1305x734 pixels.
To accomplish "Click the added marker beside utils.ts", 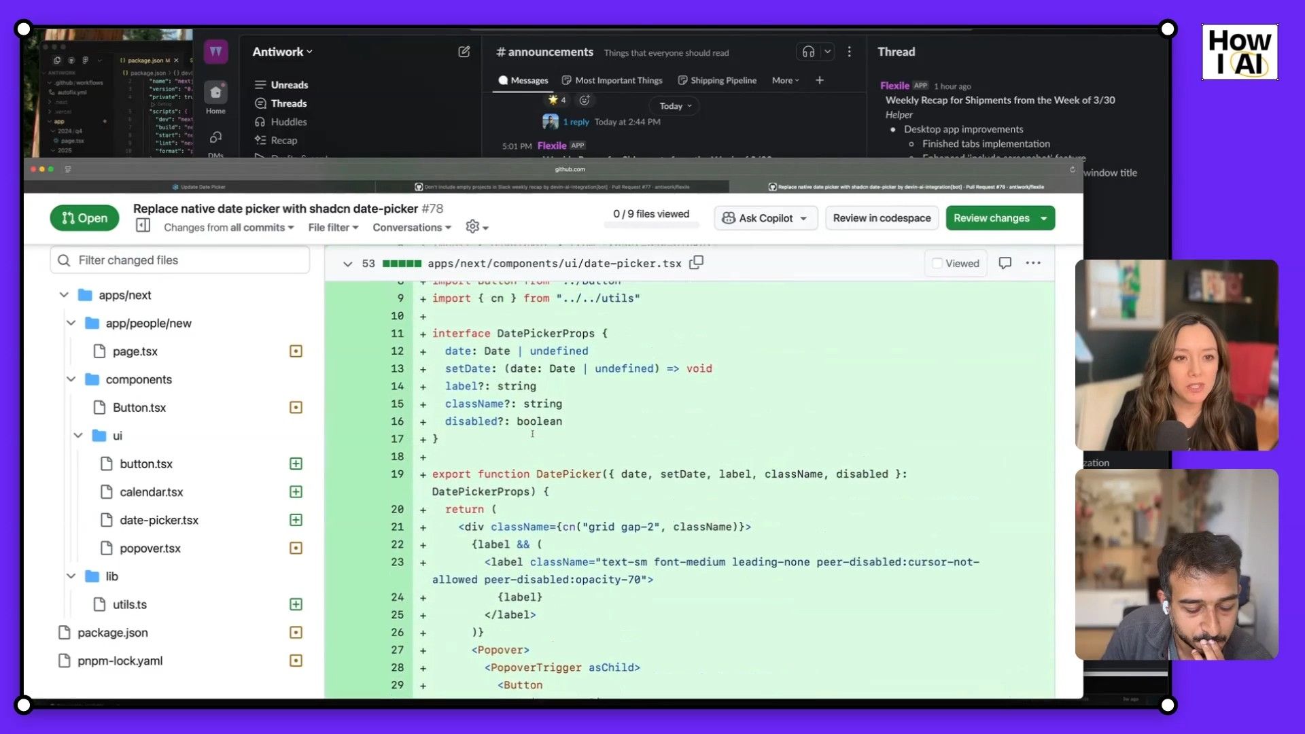I will click(x=296, y=604).
